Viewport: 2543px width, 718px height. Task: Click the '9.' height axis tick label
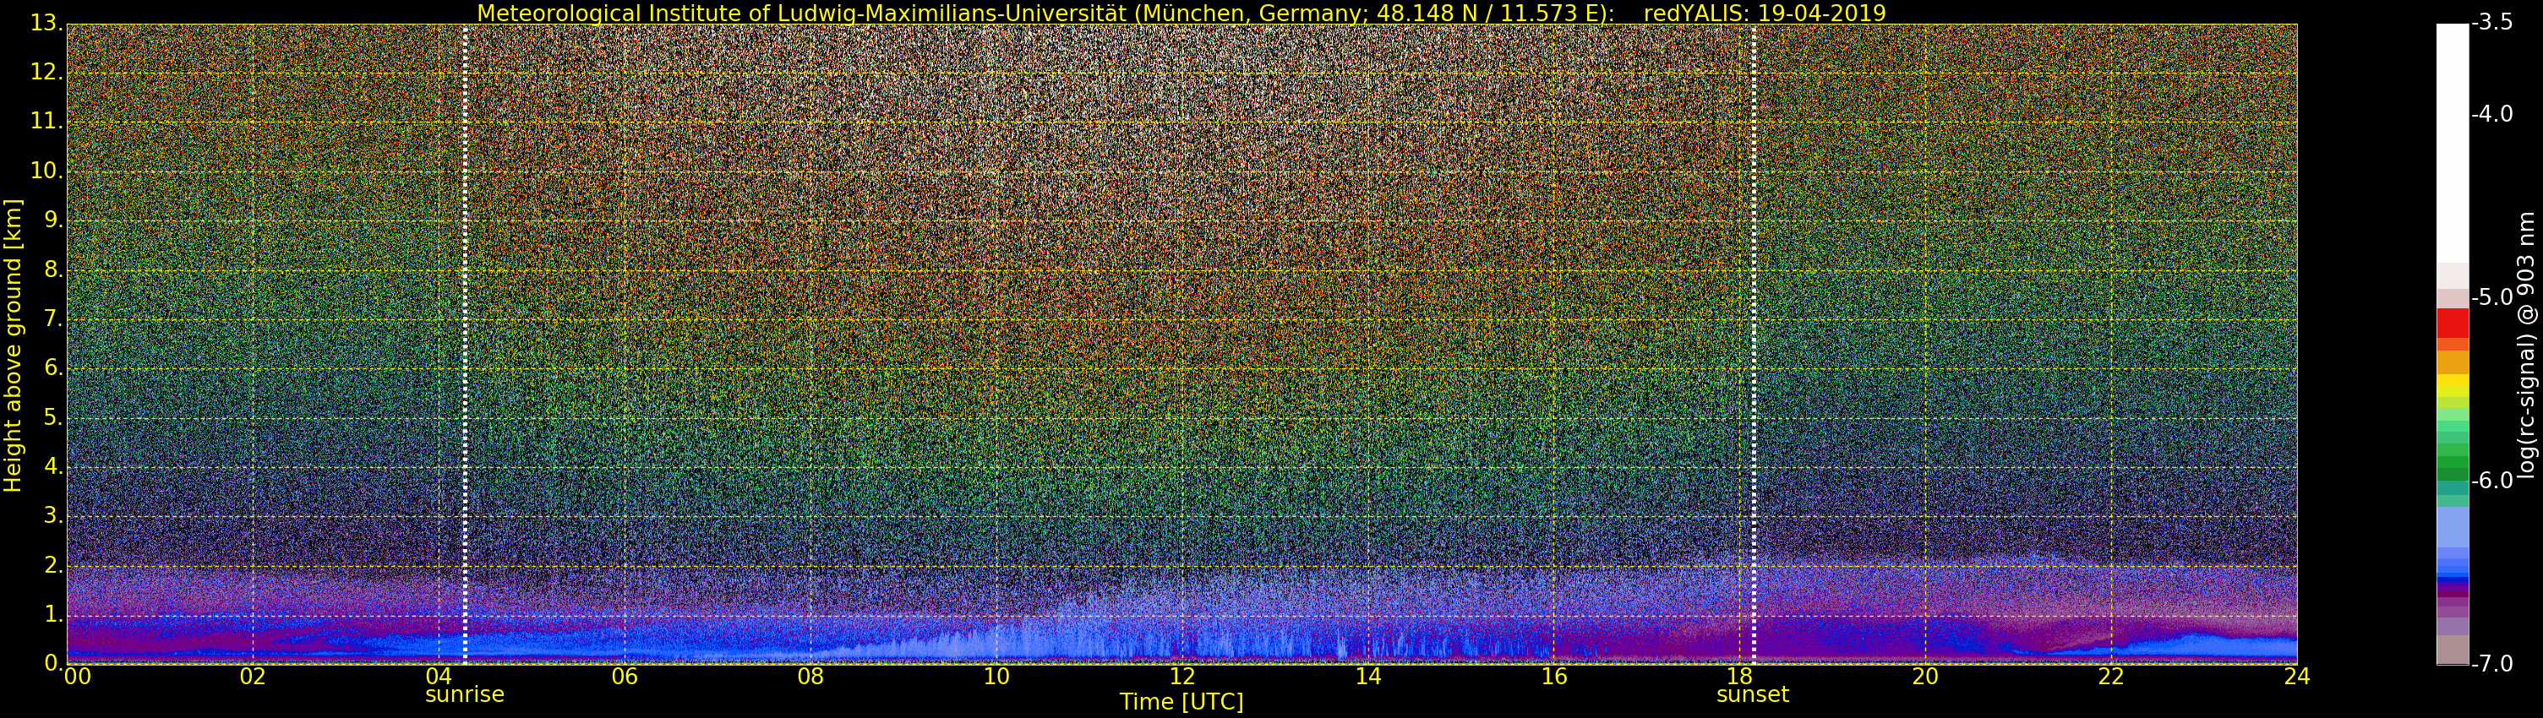52,220
